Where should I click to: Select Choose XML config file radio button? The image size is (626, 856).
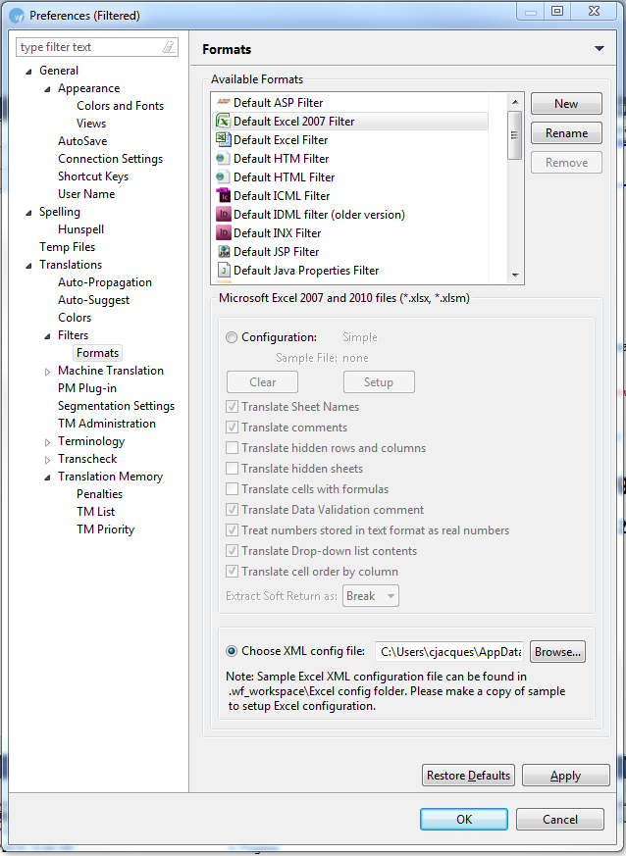232,651
